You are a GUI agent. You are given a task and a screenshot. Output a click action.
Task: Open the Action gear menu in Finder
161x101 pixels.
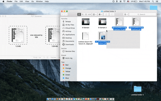(100, 15)
